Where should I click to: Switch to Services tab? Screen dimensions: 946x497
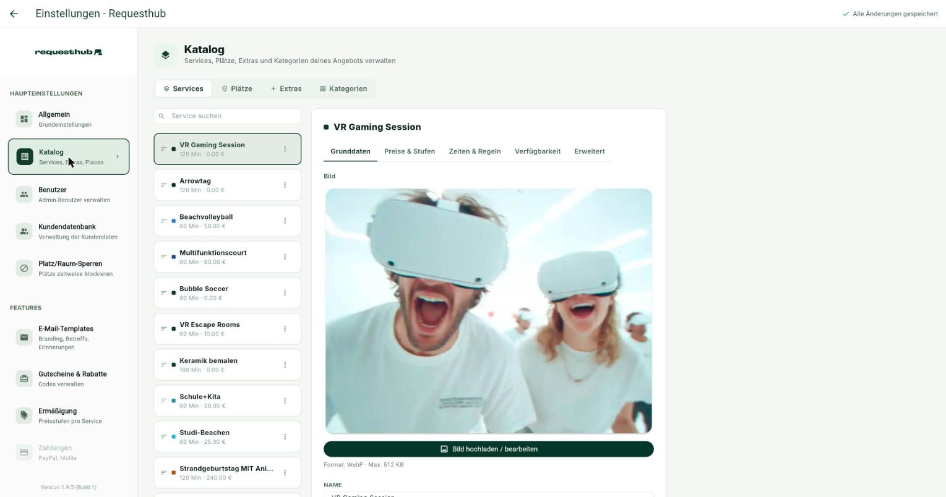pos(183,88)
